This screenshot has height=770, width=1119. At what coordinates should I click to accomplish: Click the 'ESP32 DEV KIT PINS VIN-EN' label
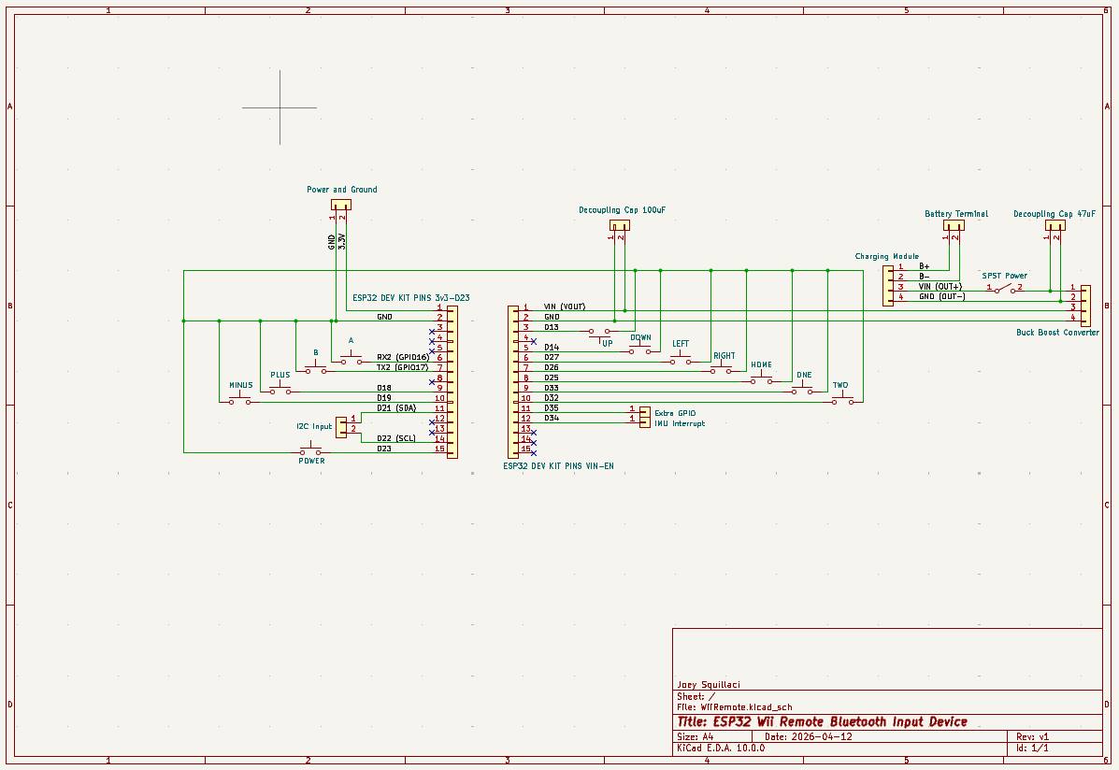(558, 466)
